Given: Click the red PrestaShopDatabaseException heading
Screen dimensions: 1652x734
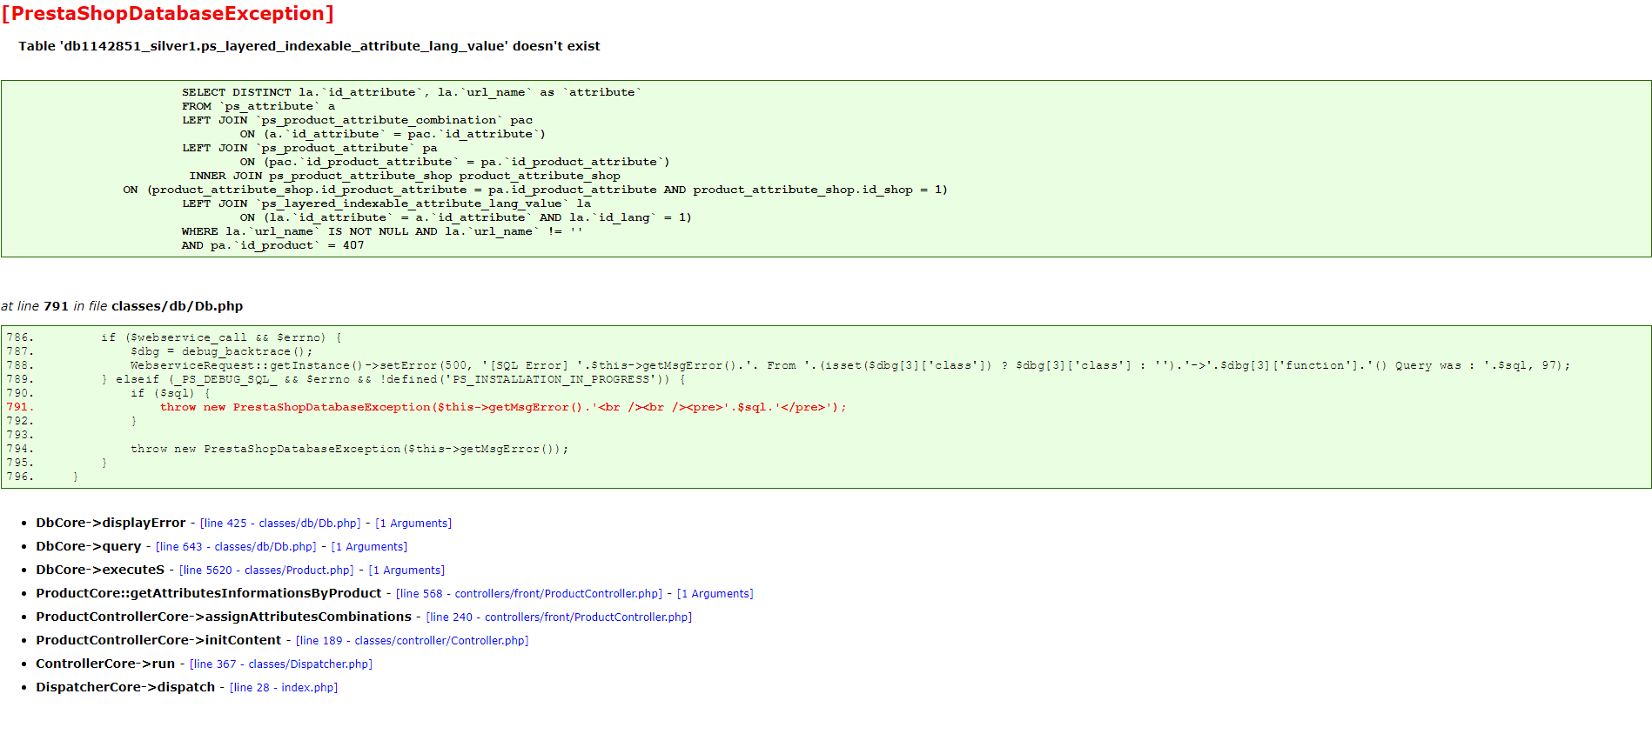Looking at the screenshot, I should click(168, 14).
